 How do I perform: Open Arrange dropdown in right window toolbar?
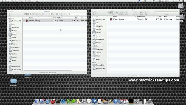121,13
